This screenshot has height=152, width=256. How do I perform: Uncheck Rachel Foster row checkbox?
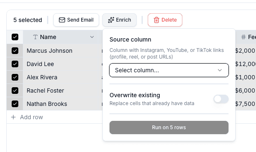pyautogui.click(x=15, y=91)
